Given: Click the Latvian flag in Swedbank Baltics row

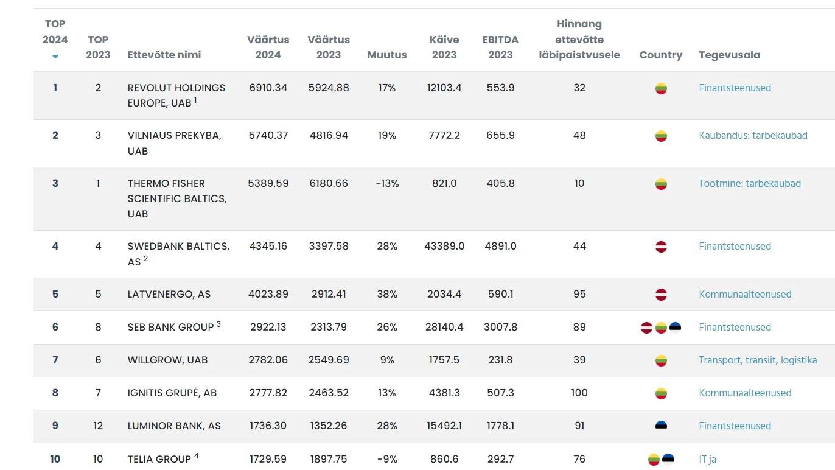Looking at the screenshot, I should [661, 247].
